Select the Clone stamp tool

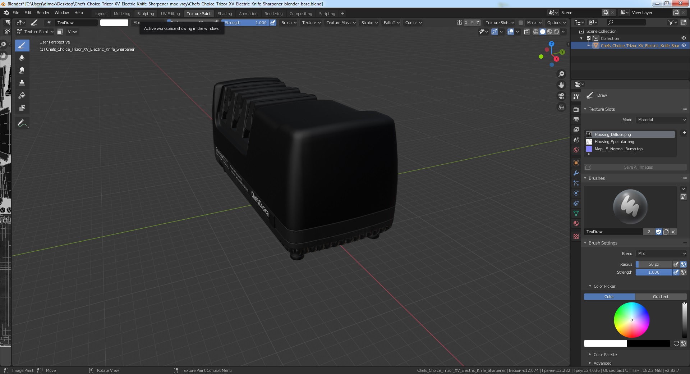click(x=22, y=83)
